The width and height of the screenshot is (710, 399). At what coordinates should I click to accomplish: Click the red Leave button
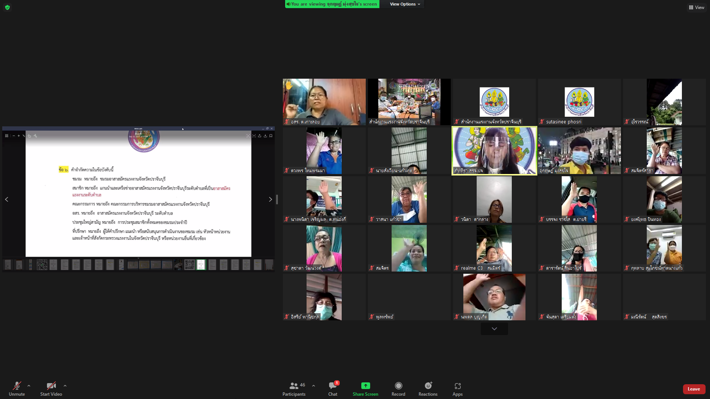coord(694,389)
